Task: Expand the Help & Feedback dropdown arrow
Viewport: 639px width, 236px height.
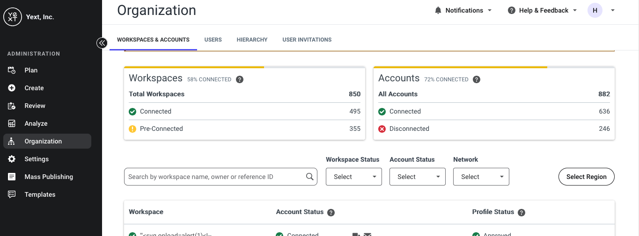Action: coord(575,10)
